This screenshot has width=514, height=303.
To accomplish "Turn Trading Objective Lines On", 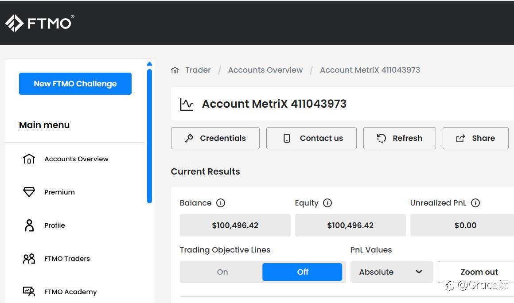I will [222, 272].
